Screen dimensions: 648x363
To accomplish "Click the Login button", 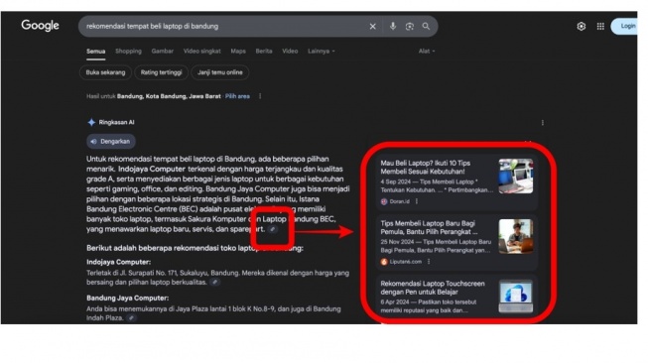I will (625, 26).
